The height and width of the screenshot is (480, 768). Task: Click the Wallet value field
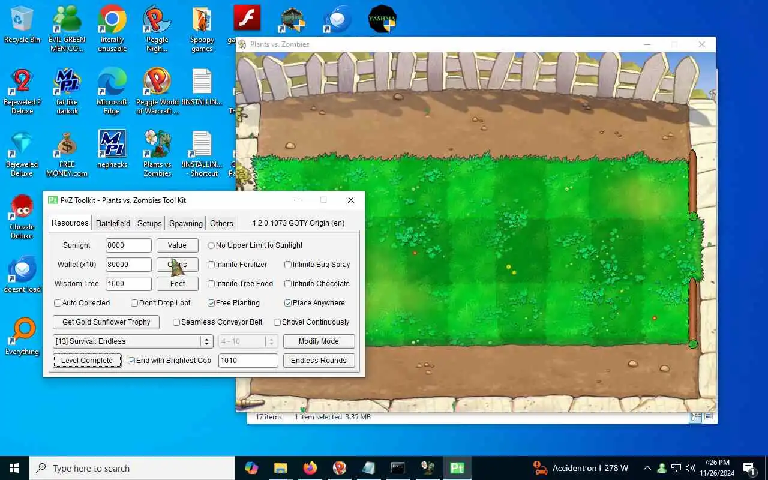[x=128, y=265]
